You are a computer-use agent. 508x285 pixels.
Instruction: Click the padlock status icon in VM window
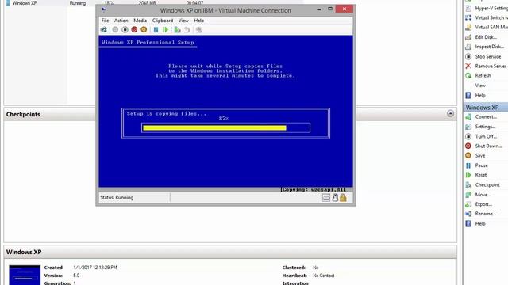pos(343,197)
